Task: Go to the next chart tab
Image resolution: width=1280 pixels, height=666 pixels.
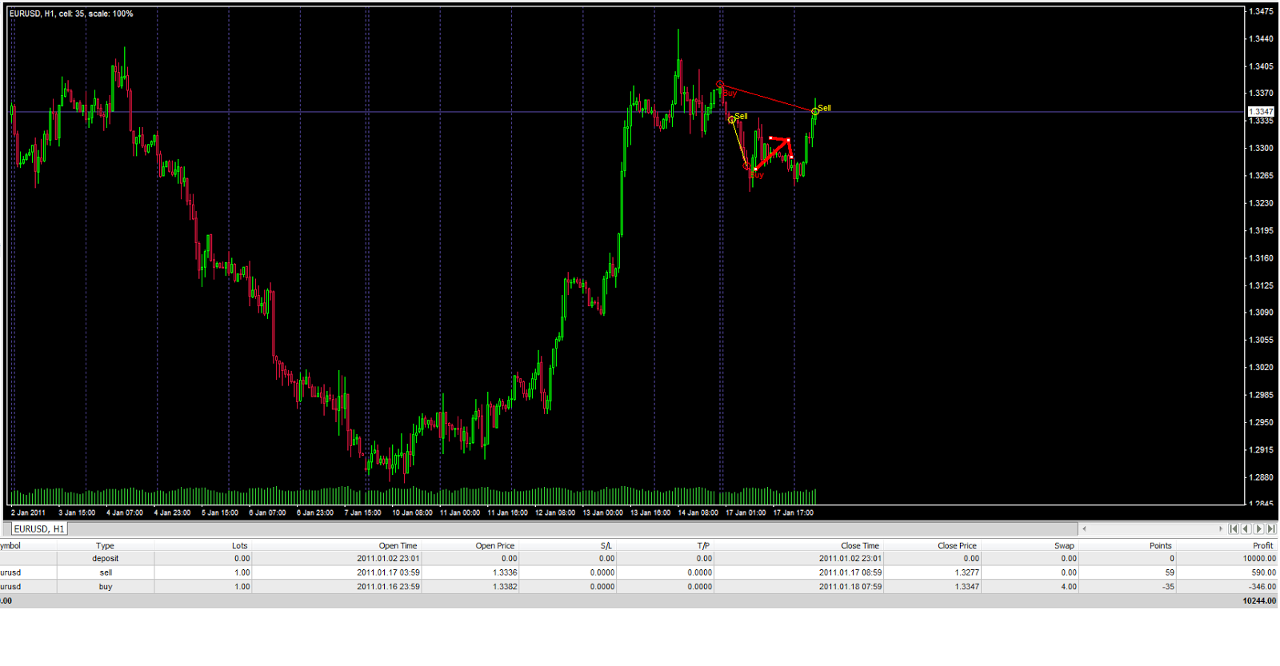Action: [1258, 528]
